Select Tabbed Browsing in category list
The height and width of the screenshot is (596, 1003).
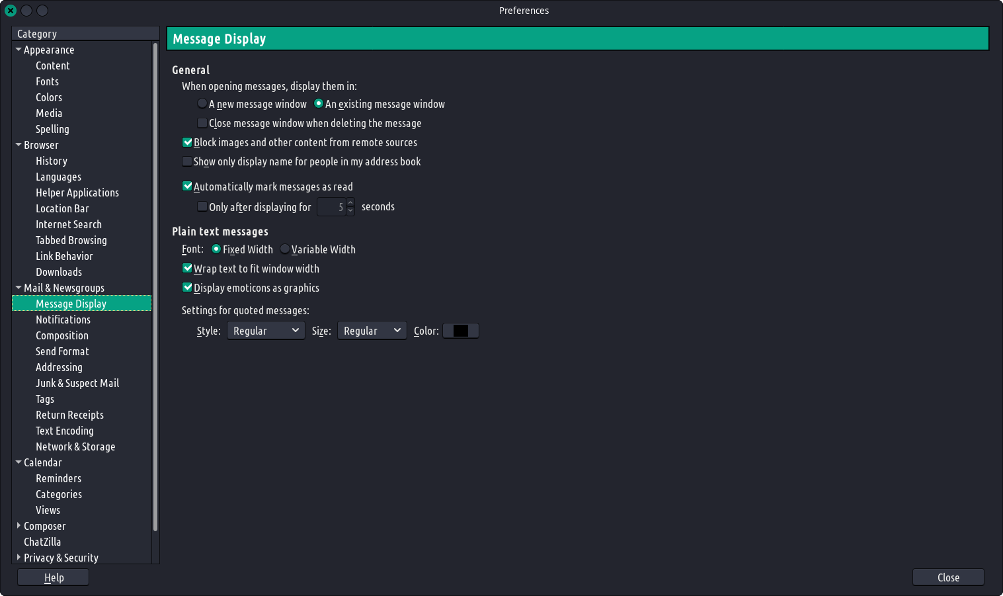click(71, 240)
